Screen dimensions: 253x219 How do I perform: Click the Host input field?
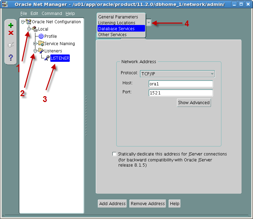point(181,84)
